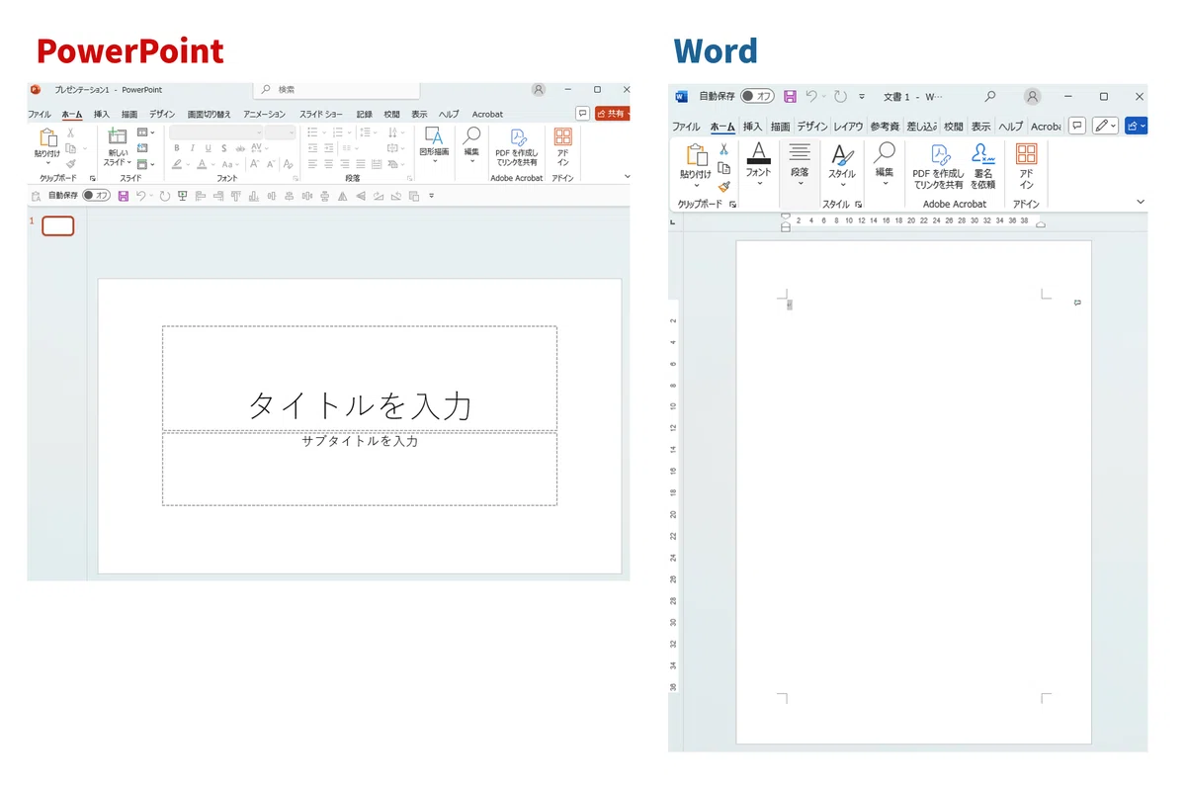Open ヘルプ tab in Word
Viewport: 1186px width, 788px height.
click(1010, 127)
